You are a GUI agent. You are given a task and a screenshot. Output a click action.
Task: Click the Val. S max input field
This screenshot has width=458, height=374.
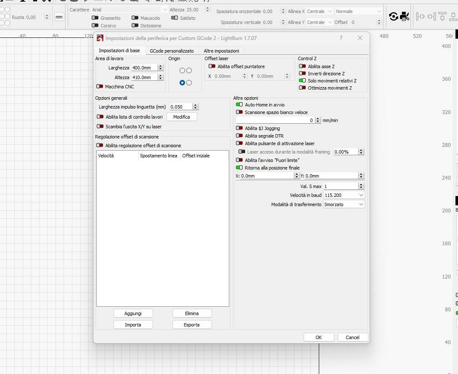[340, 186]
